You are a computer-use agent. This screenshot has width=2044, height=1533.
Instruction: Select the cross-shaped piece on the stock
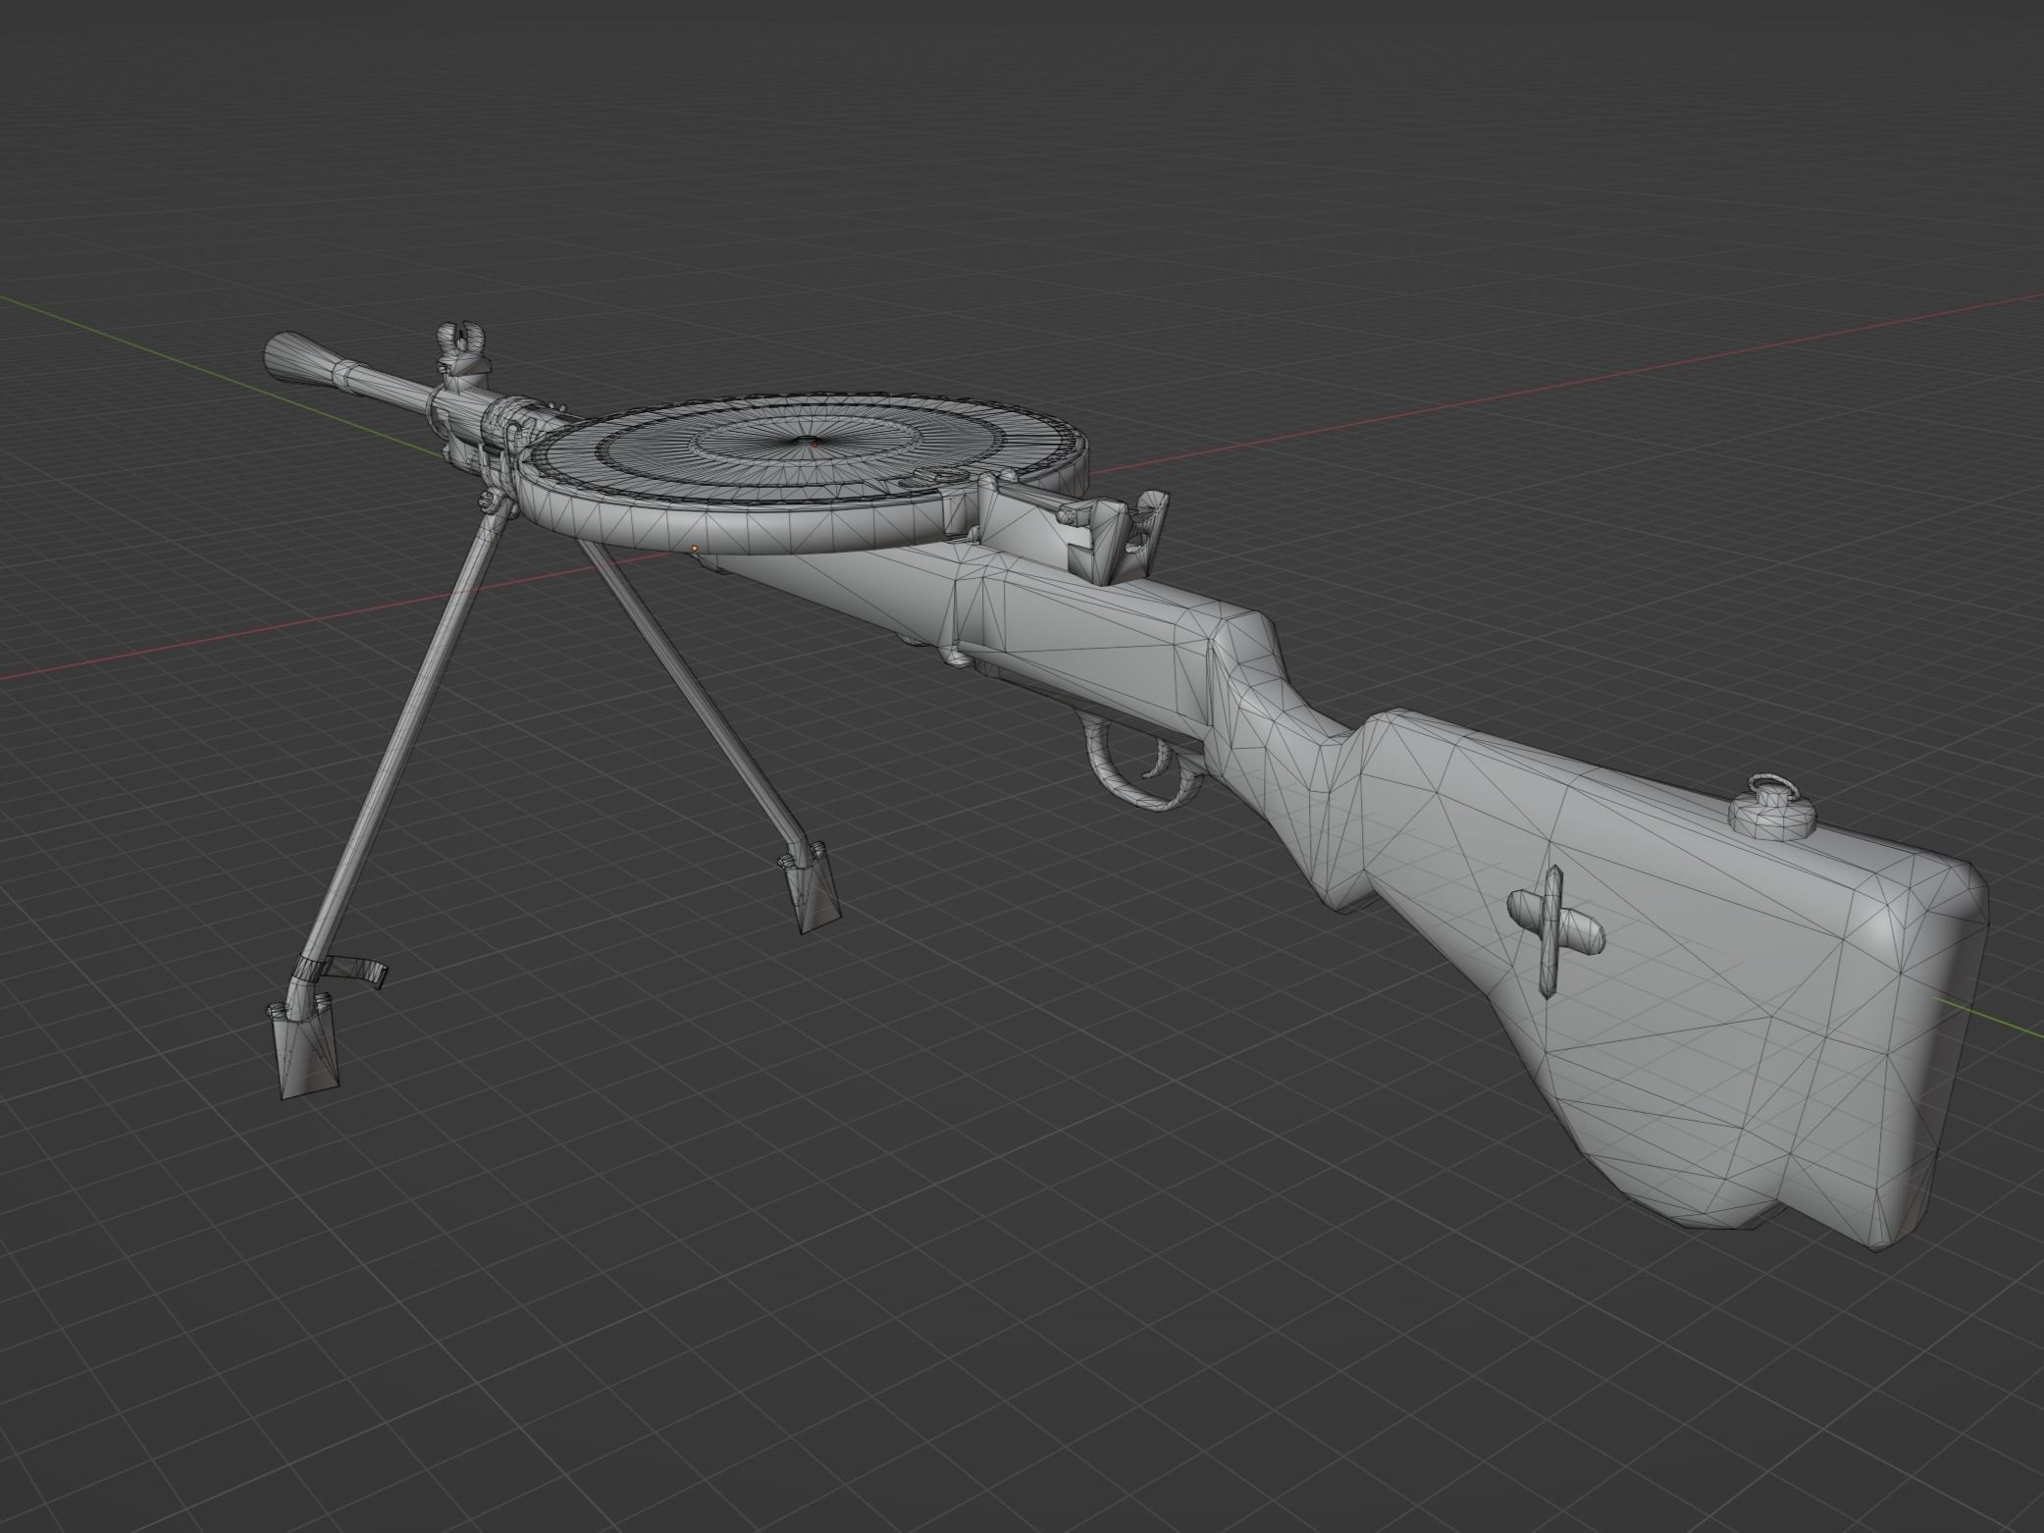coord(1557,930)
